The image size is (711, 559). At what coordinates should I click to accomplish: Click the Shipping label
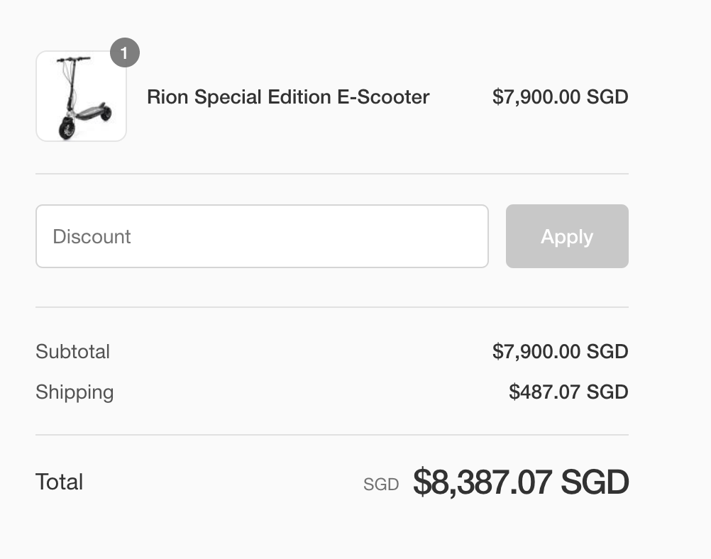pos(75,392)
